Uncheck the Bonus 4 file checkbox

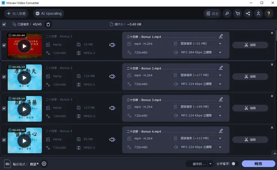[4, 140]
